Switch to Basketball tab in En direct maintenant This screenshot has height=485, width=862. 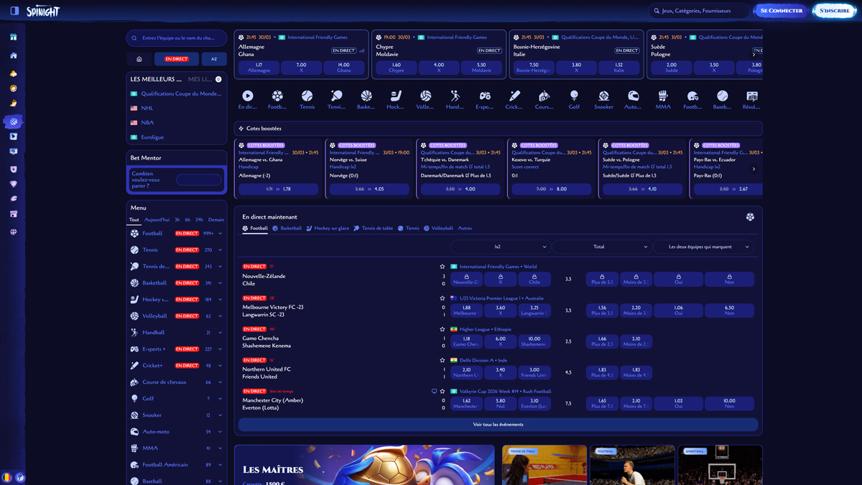pyautogui.click(x=287, y=228)
